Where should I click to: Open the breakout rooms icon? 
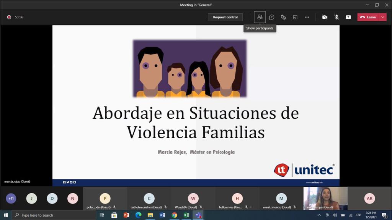[x=295, y=17]
